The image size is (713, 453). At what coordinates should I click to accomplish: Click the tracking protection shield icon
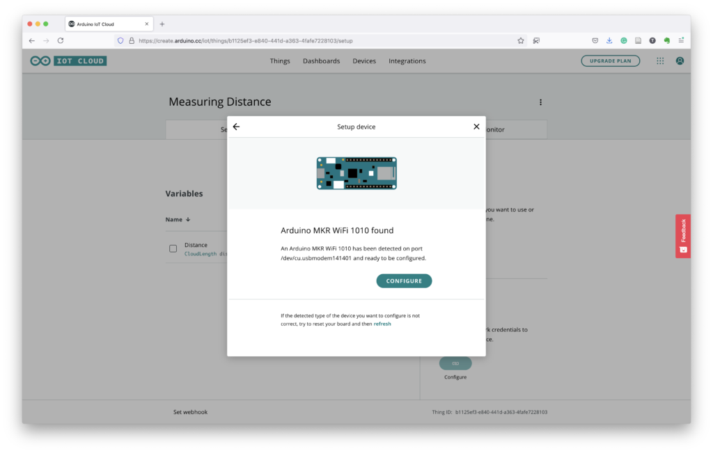(x=120, y=41)
